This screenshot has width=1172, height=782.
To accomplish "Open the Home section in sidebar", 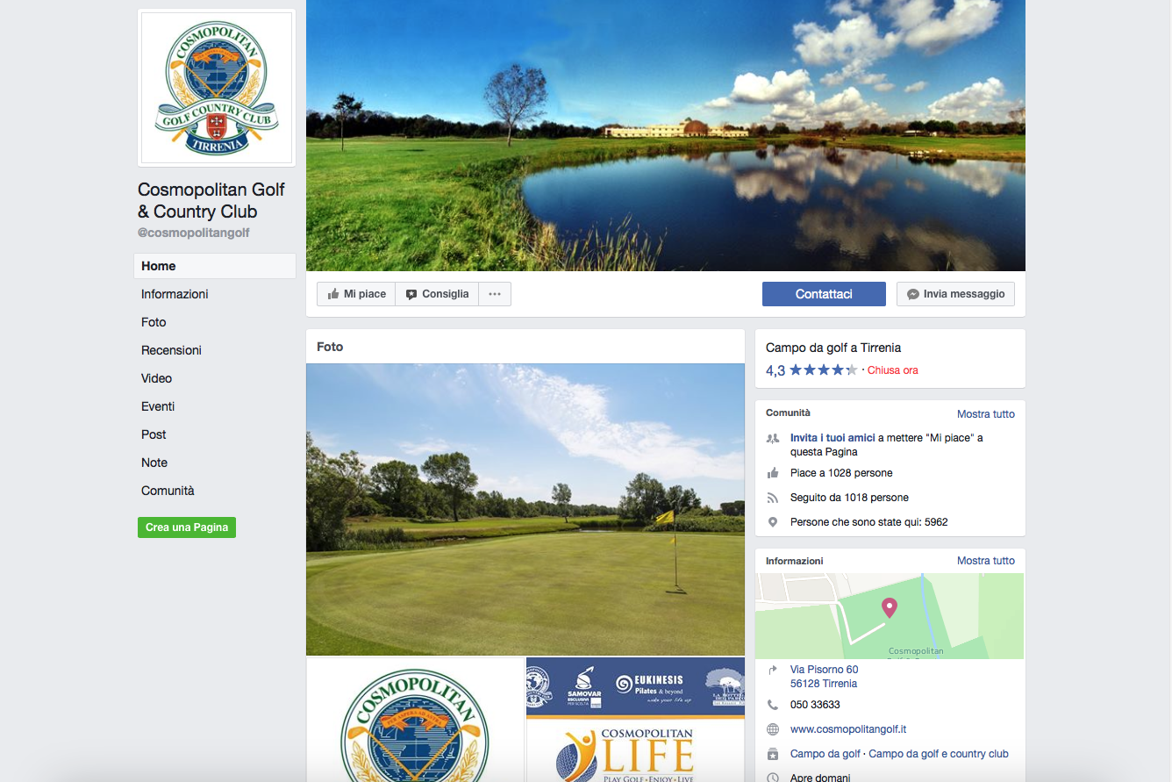I will (x=215, y=266).
